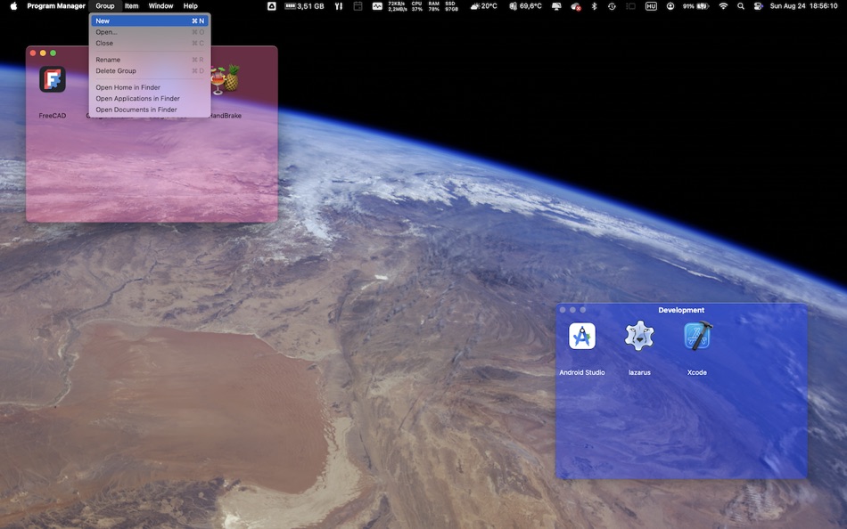Viewport: 847px width, 529px height.
Task: Open Android Studio in Development group
Action: pos(582,336)
